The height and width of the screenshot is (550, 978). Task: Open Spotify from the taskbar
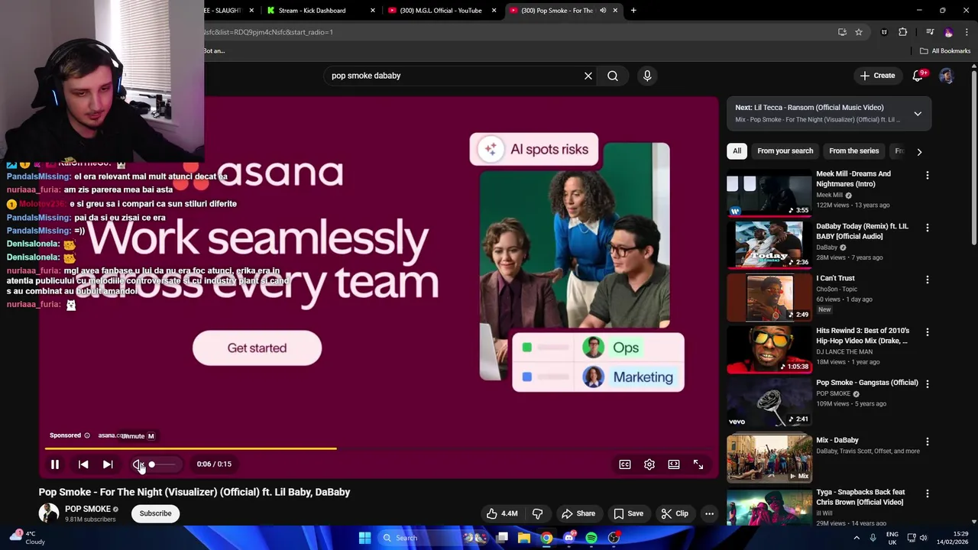click(x=591, y=538)
